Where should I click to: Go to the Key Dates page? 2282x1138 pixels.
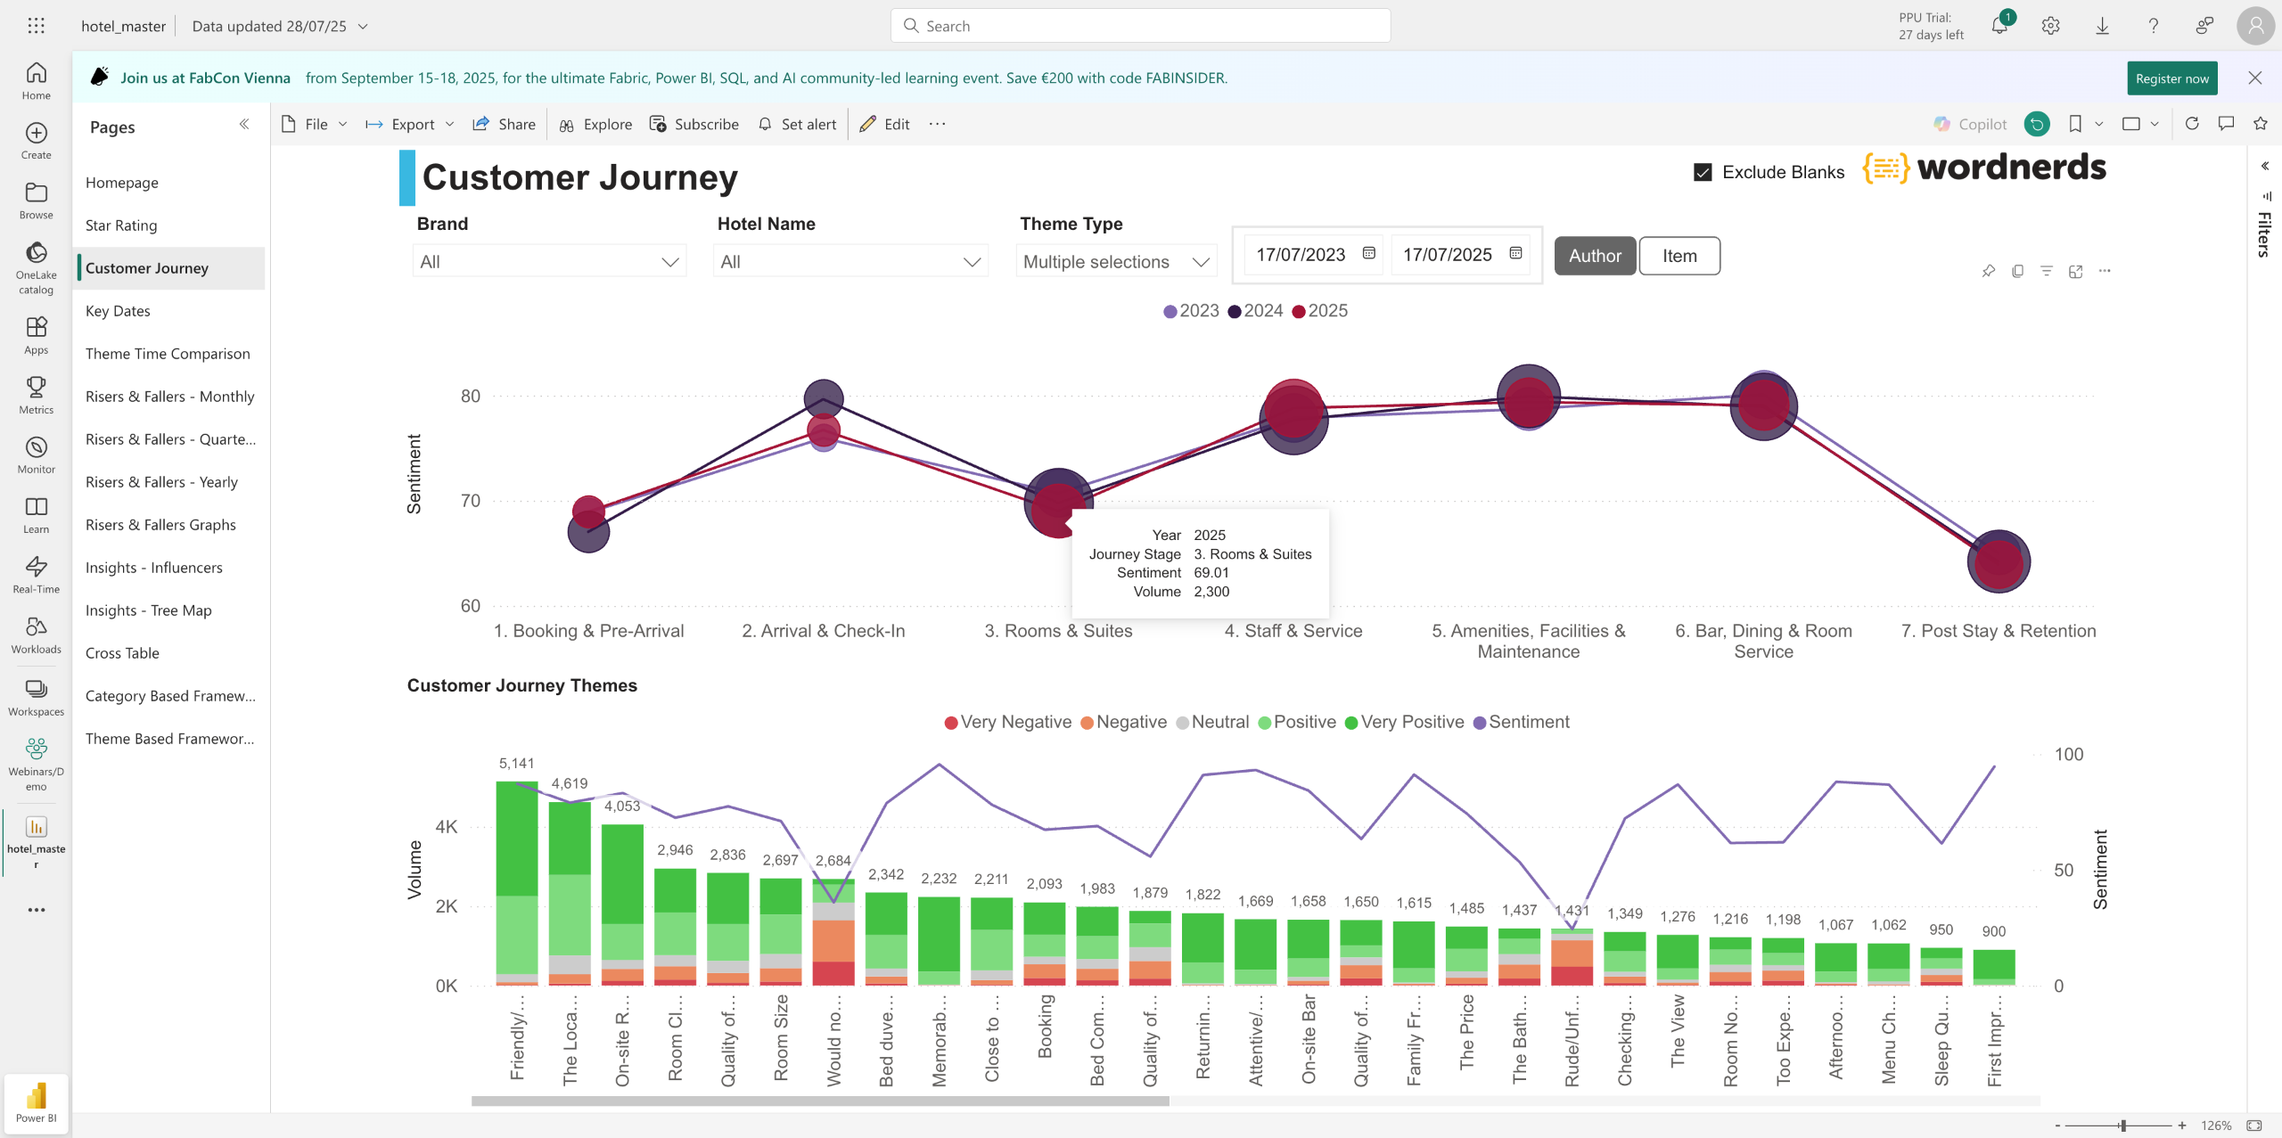(x=118, y=311)
